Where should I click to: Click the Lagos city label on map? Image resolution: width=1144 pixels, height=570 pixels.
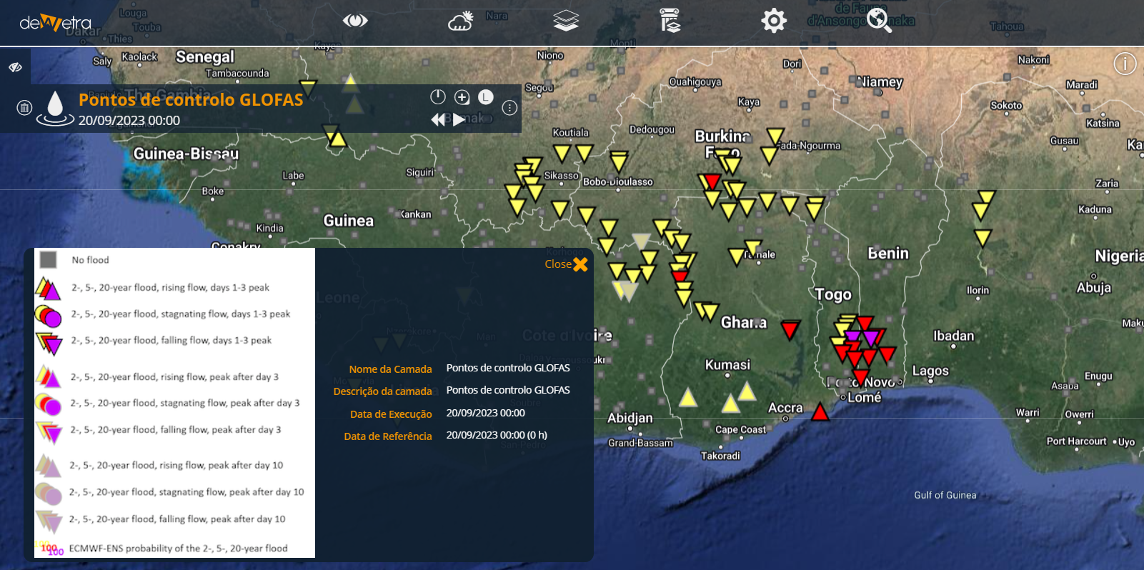930,371
